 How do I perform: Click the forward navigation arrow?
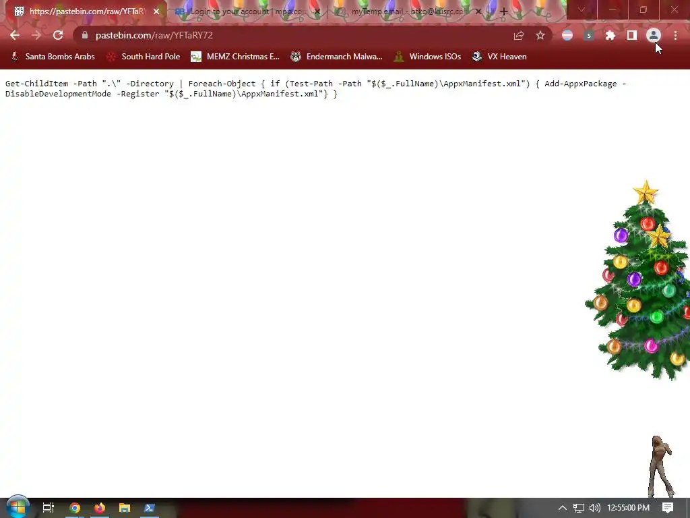tap(36, 35)
